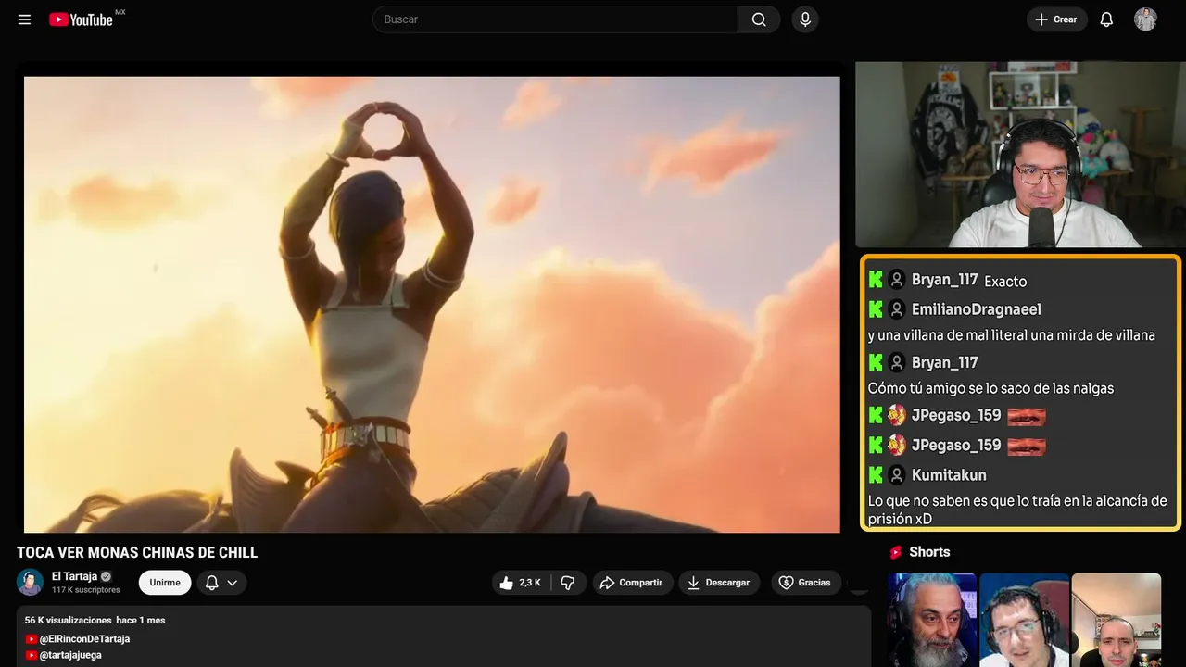Screen dimensions: 1186x667
Task: Share the video with Compartir
Action: pyautogui.click(x=633, y=583)
